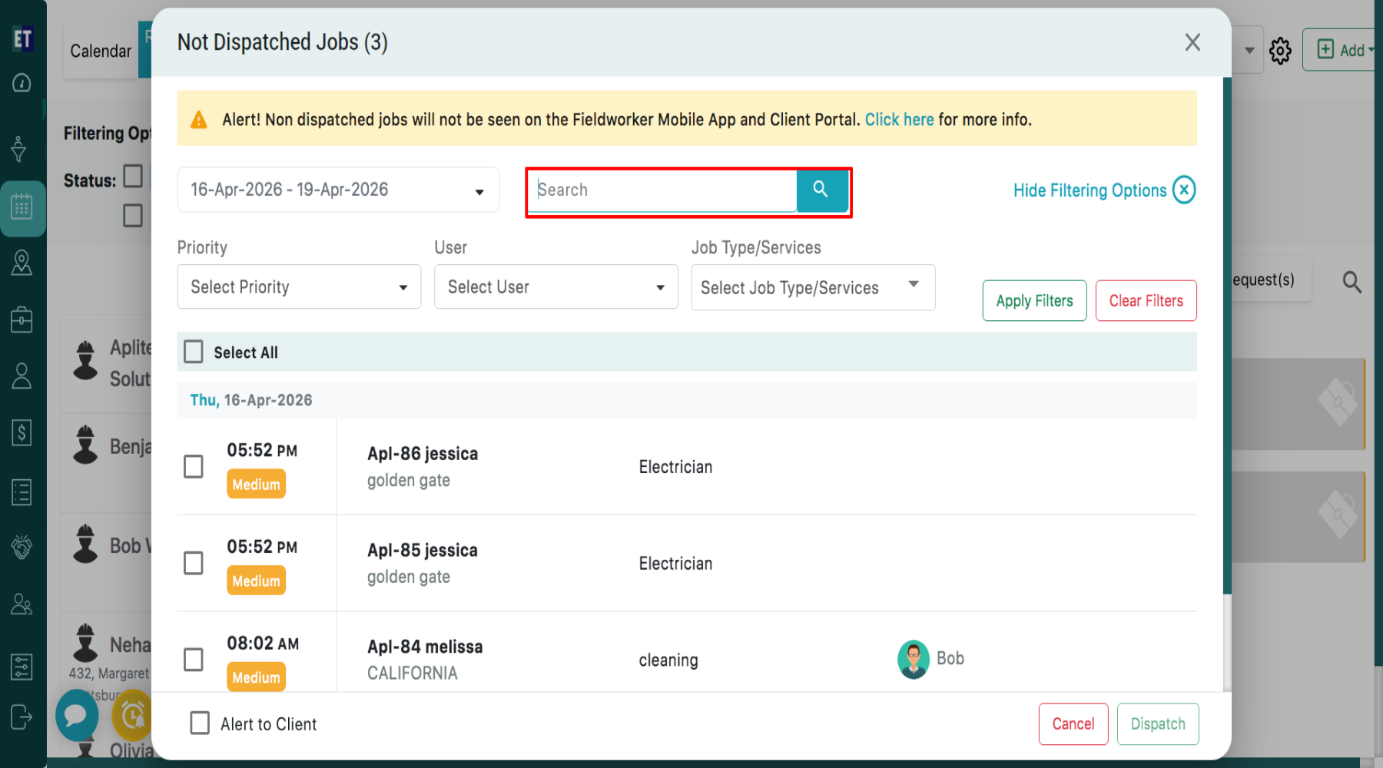Click the Apply Filters button
Viewport: 1383px width, 768px height.
pos(1034,301)
